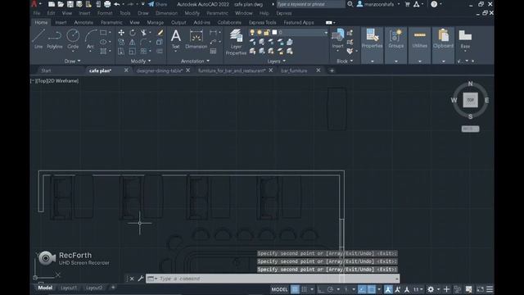Open Layer Properties manager
Image resolution: width=524 pixels, height=295 pixels.
pos(236,42)
